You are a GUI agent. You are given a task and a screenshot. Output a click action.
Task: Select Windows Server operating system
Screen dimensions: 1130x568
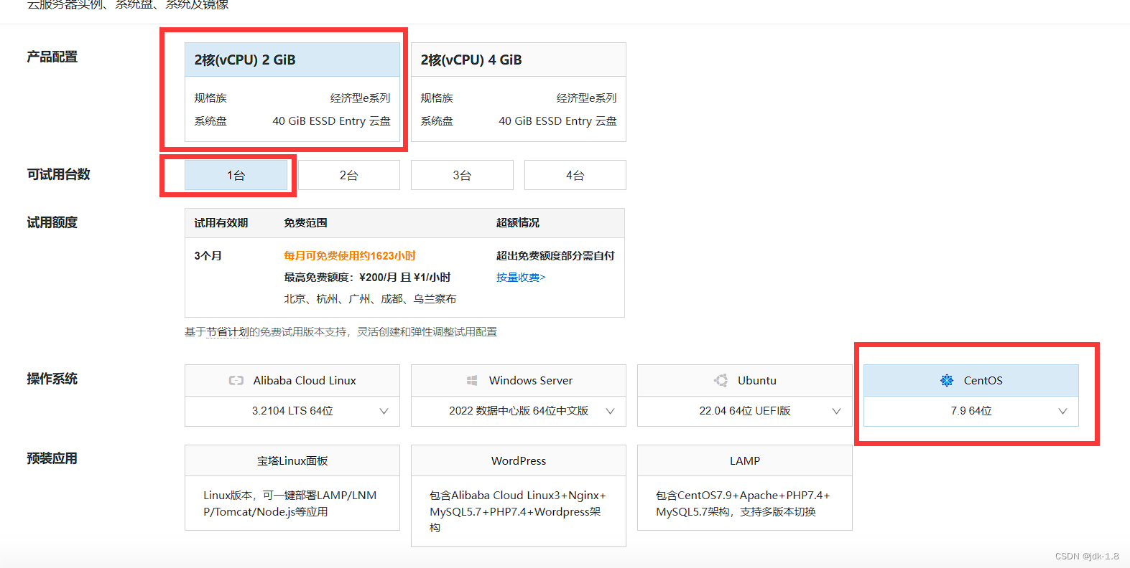tap(518, 381)
